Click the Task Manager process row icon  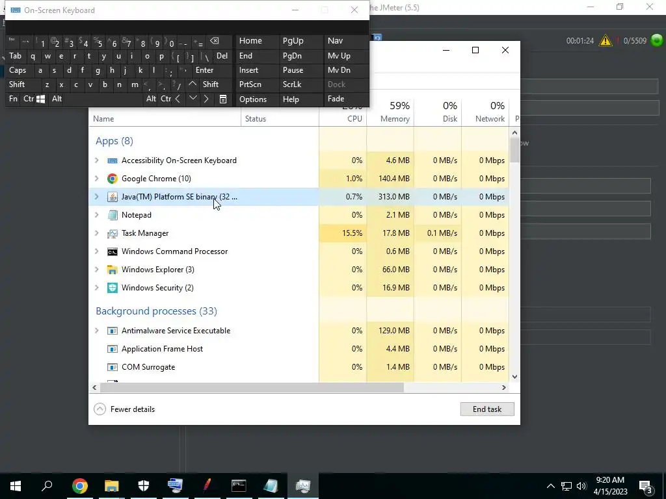click(x=112, y=233)
